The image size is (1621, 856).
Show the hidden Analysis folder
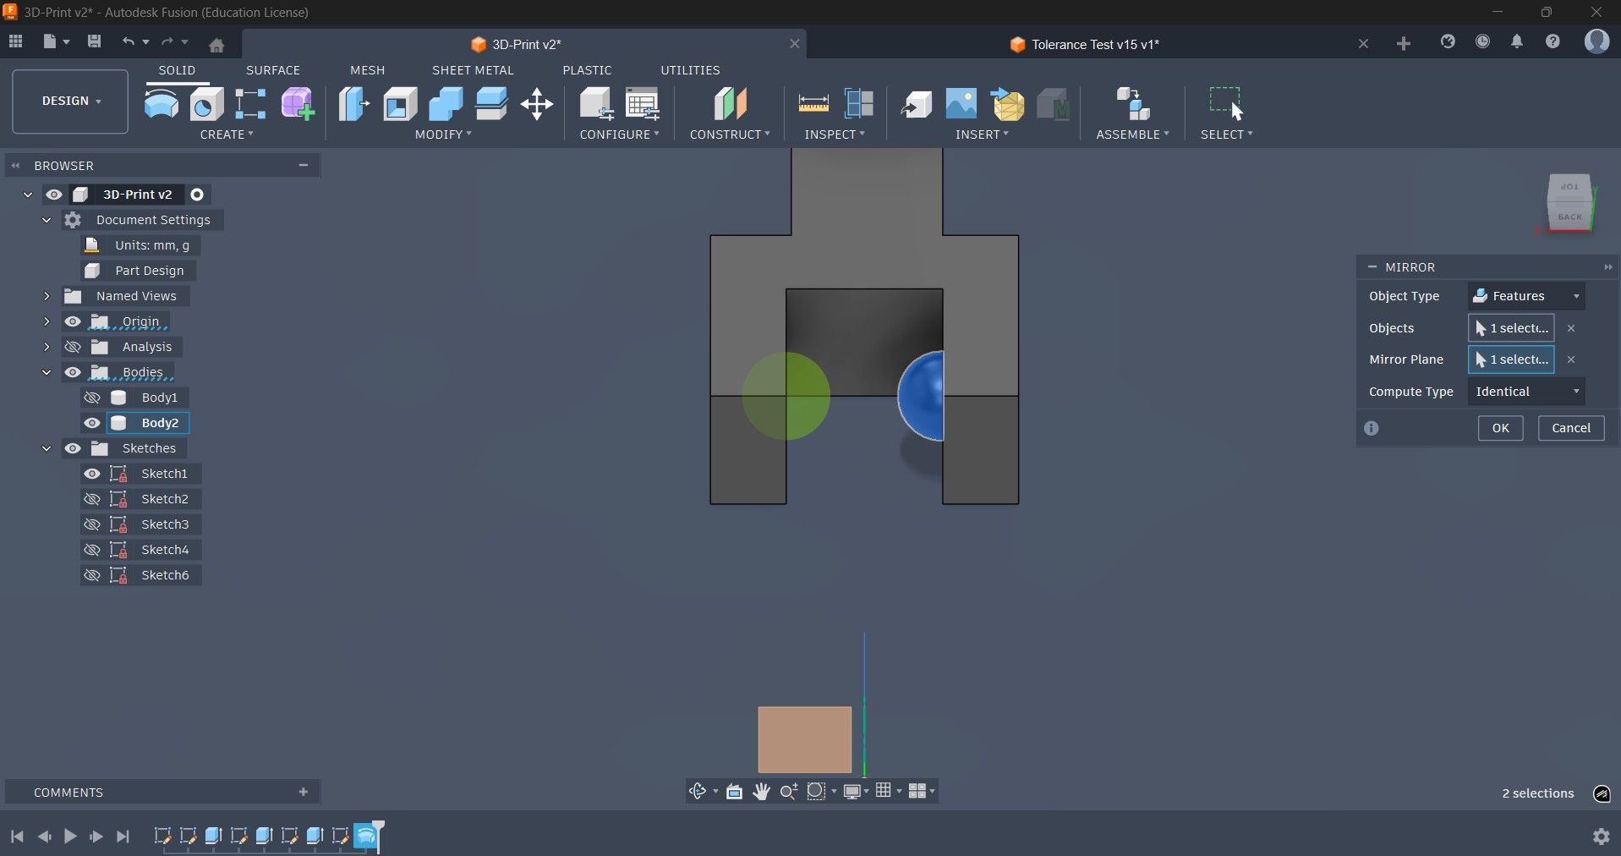(73, 347)
